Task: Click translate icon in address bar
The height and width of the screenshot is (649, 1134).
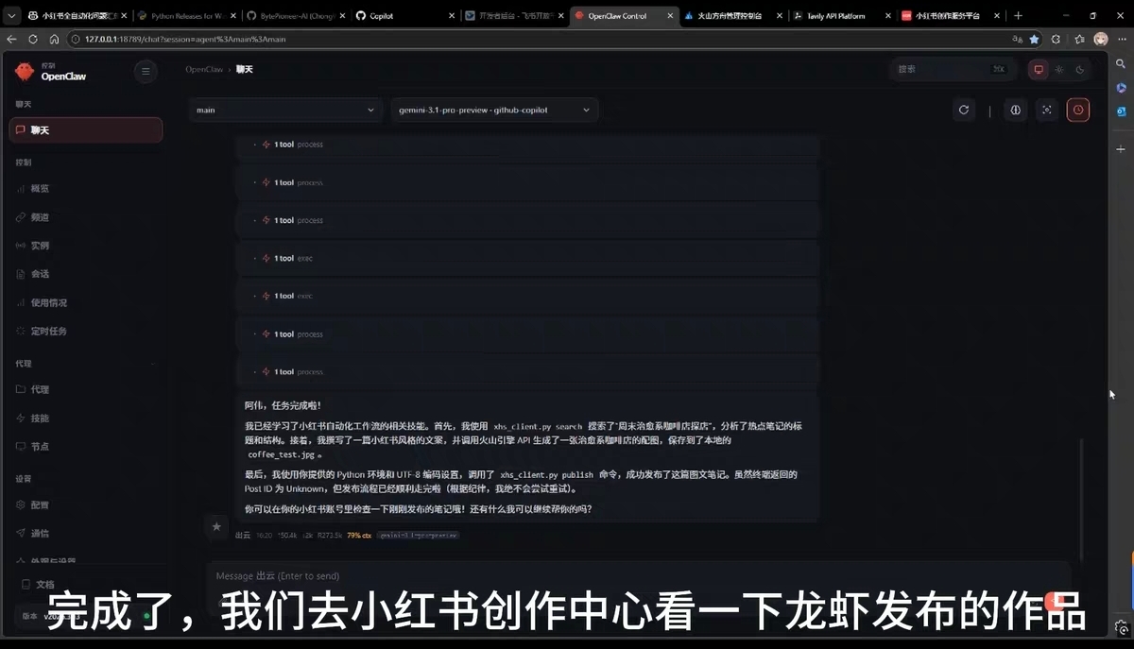Action: (x=1016, y=40)
